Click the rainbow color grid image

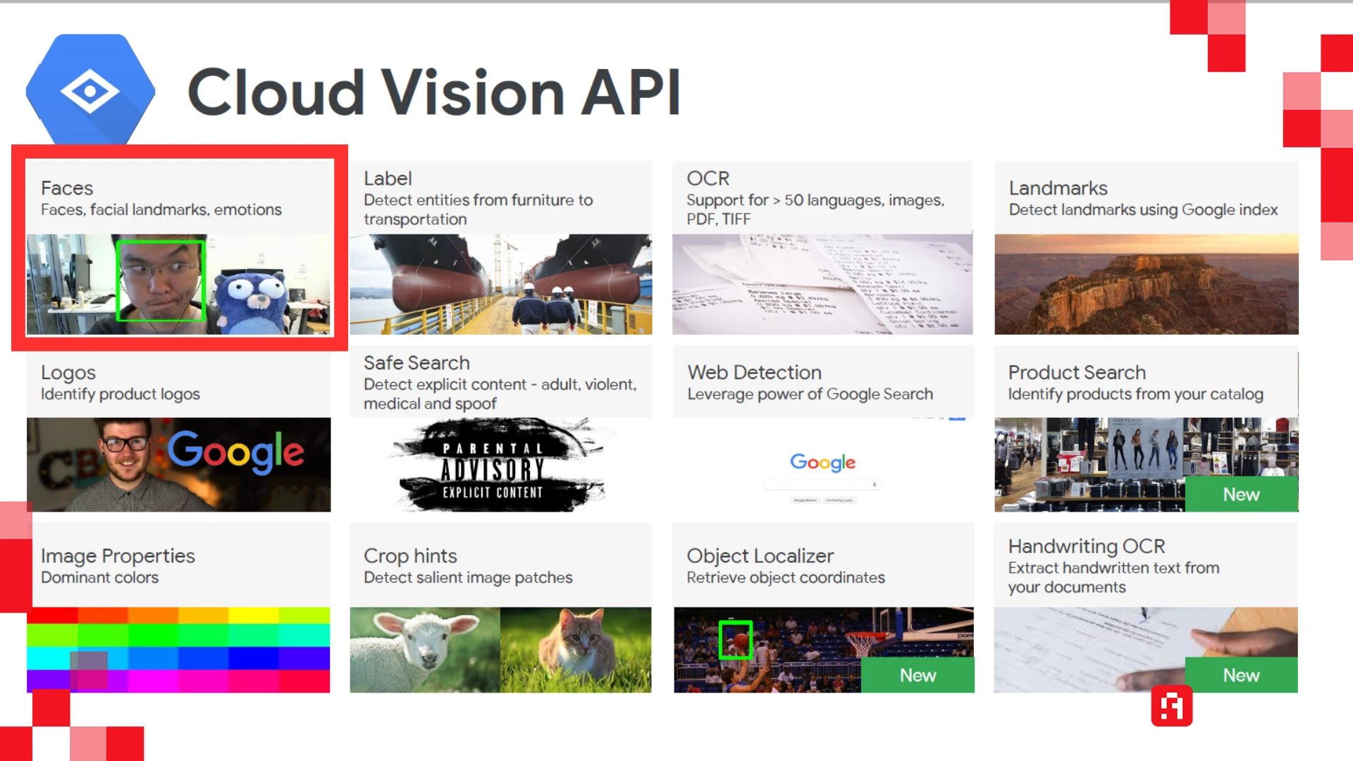click(178, 650)
